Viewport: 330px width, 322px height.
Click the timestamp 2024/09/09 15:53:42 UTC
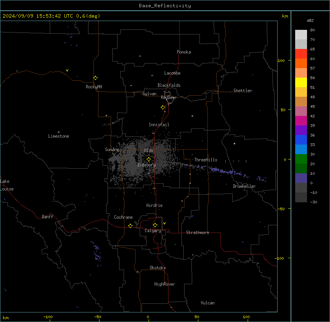tap(38, 16)
